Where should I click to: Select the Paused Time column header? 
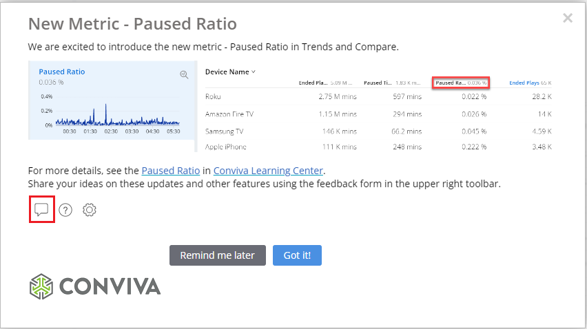[x=389, y=83]
